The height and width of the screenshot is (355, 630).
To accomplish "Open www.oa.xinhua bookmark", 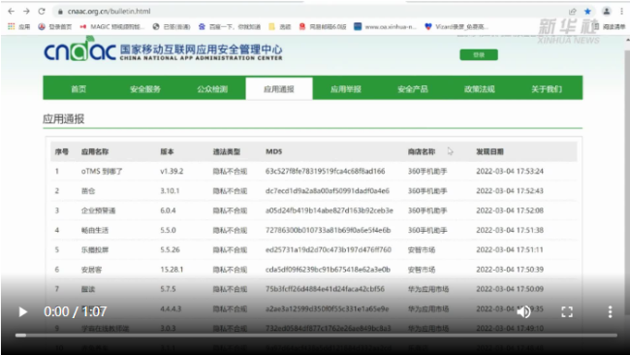I will coord(385,26).
